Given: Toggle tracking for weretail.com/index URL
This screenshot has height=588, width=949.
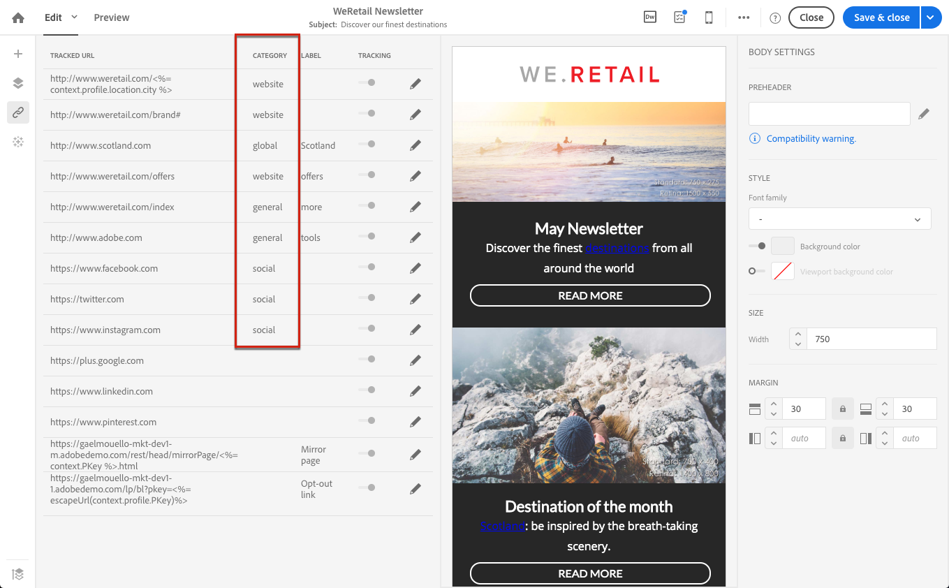Looking at the screenshot, I should pos(367,205).
